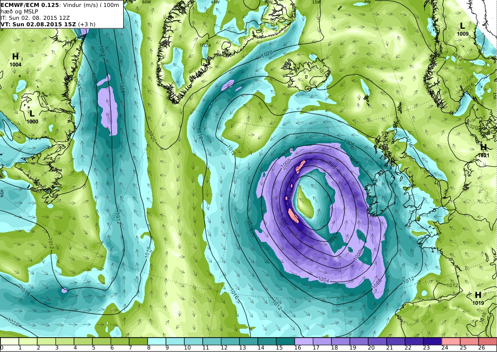497x352 pixels.
Task: Pick the legend swatch between 8 and 9
Action: click(x=157, y=341)
